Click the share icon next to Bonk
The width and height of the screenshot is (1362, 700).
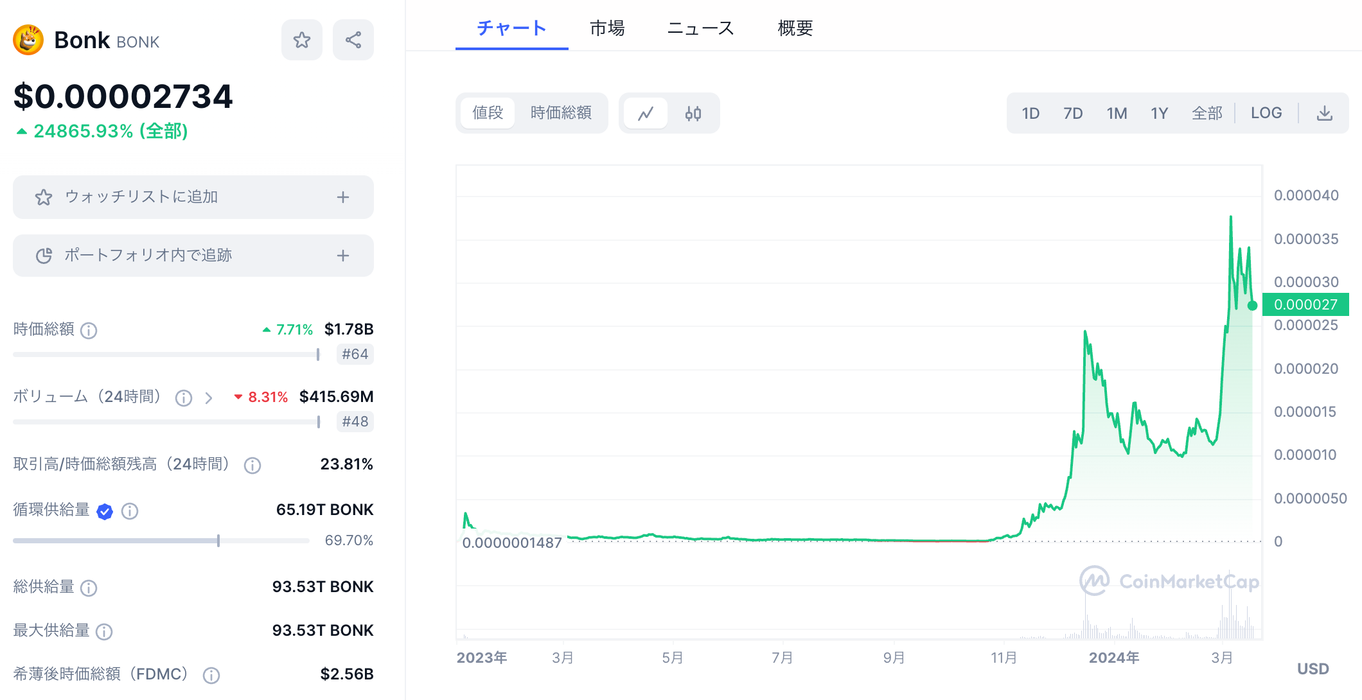(353, 40)
